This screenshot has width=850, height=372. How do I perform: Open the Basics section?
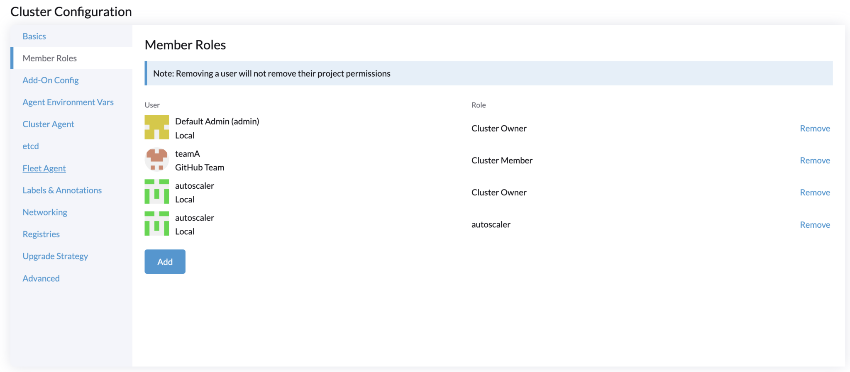point(34,36)
